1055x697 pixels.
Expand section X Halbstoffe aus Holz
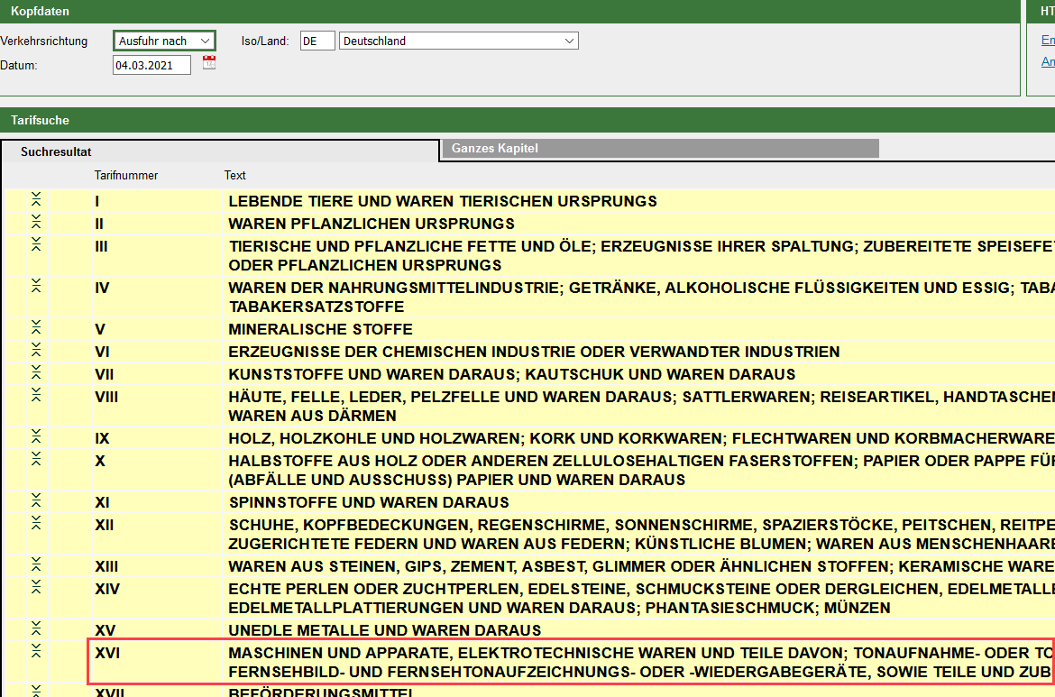pos(36,459)
